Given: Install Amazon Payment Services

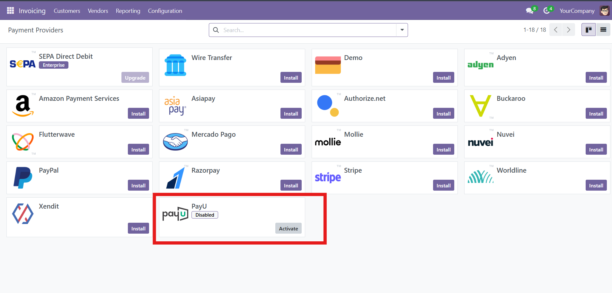Looking at the screenshot, I should click(x=138, y=114).
